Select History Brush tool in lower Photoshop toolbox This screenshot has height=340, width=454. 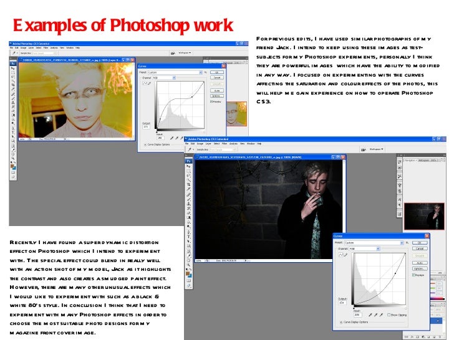(x=189, y=209)
